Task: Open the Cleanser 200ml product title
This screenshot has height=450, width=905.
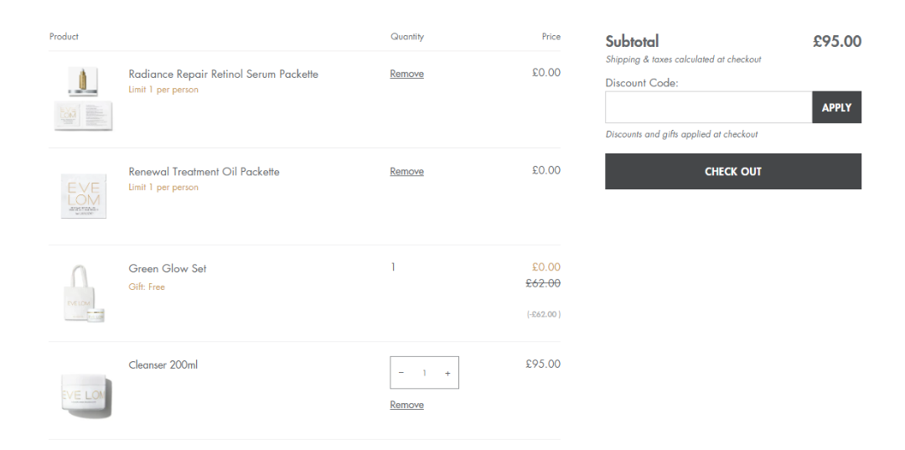Action: (x=163, y=365)
